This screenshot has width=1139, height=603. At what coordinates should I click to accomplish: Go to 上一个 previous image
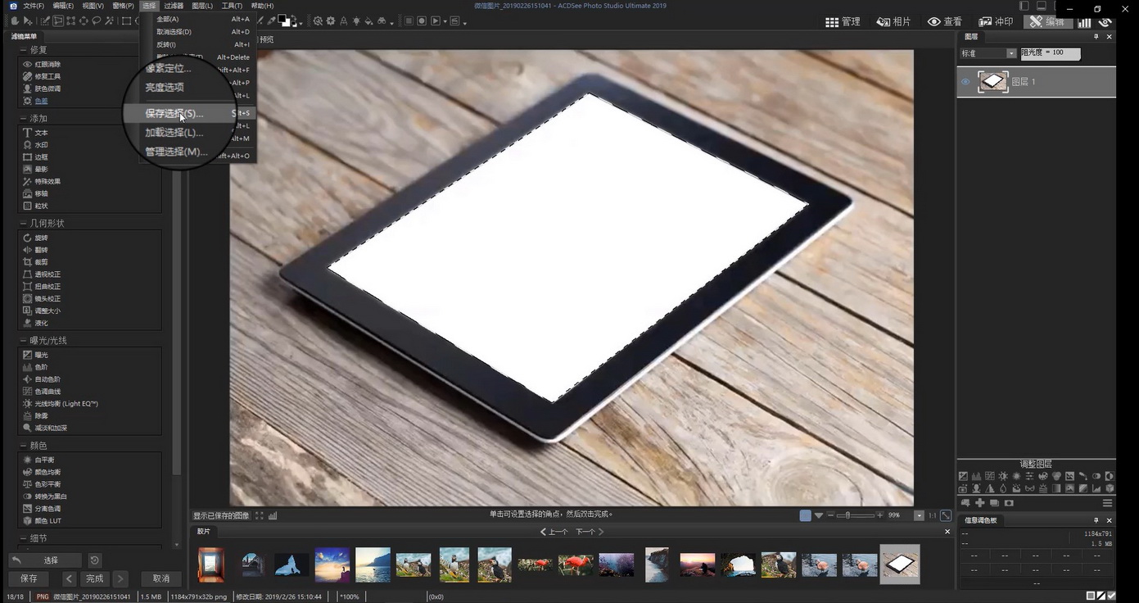pos(553,532)
